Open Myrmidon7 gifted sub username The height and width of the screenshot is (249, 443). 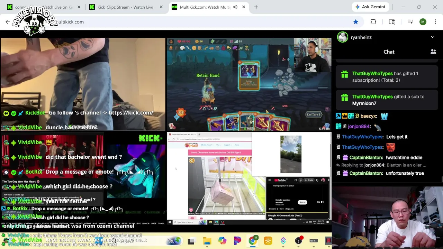coord(364,103)
